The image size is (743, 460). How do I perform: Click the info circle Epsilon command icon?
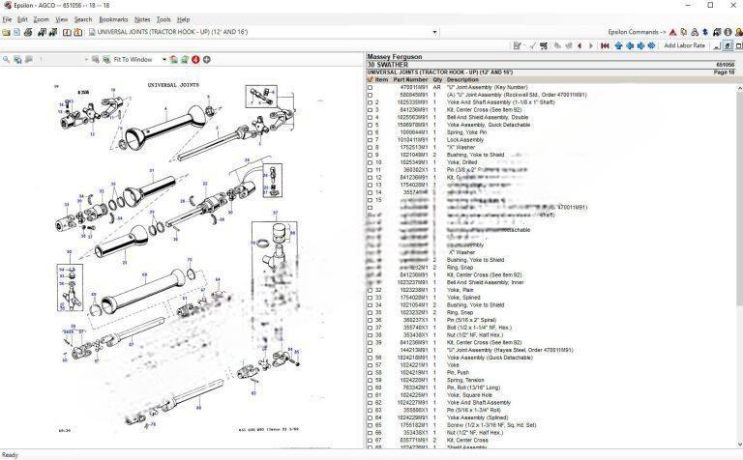point(728,32)
